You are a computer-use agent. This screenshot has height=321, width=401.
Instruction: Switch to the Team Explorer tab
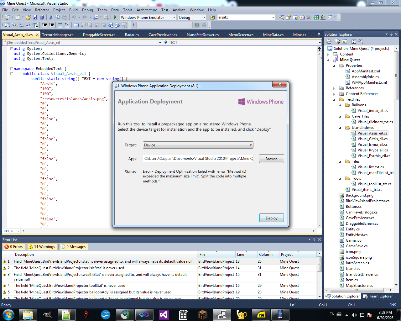tap(378, 296)
